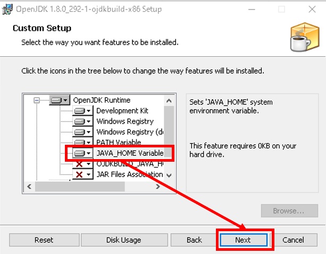Select the PATH Variable tree label

[x=119, y=142]
